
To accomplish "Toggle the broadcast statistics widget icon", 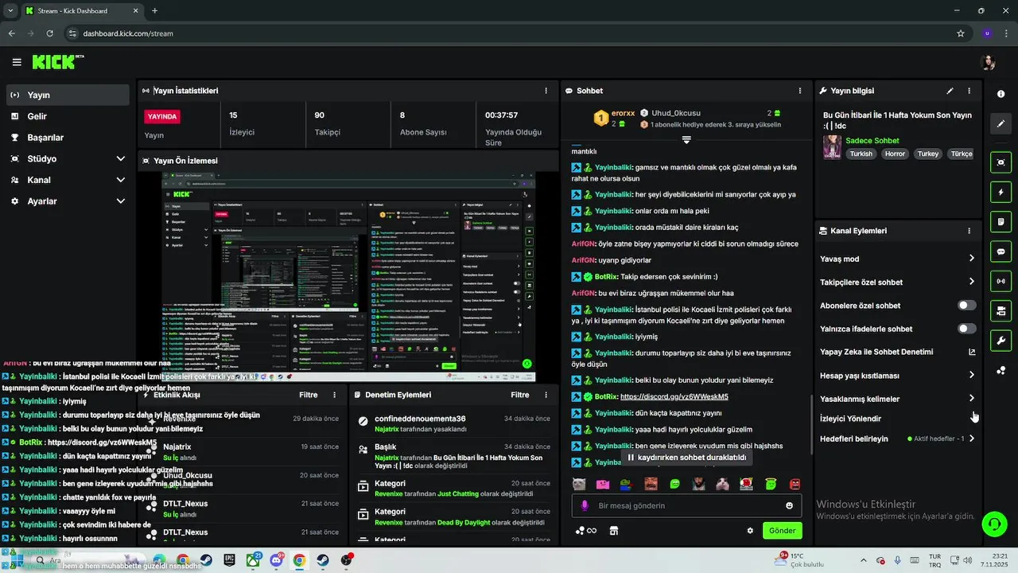I will click(1001, 281).
